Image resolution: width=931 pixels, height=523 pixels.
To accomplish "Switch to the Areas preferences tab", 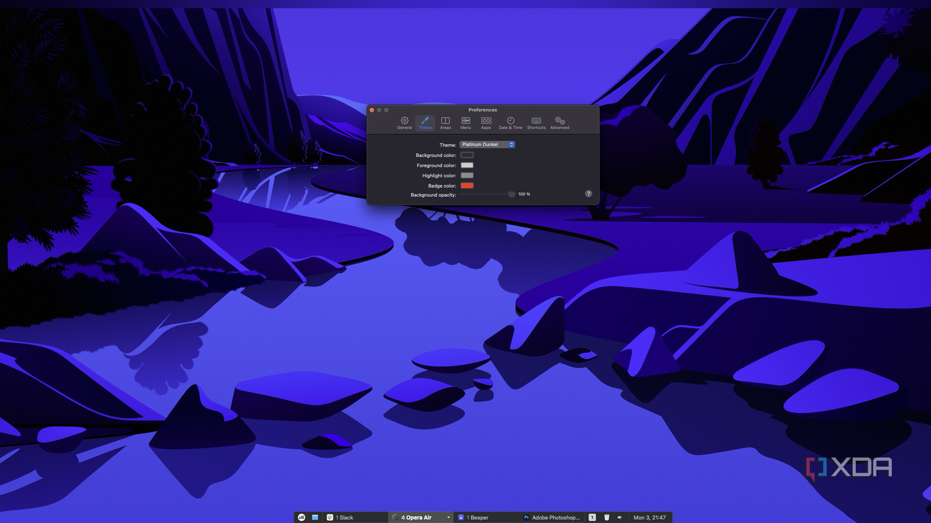I will click(446, 123).
